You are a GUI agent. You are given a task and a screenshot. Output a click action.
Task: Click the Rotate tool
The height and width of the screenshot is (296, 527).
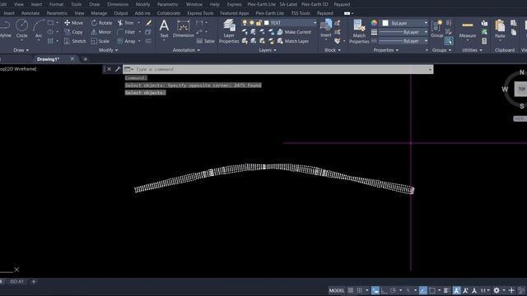pyautogui.click(x=101, y=23)
